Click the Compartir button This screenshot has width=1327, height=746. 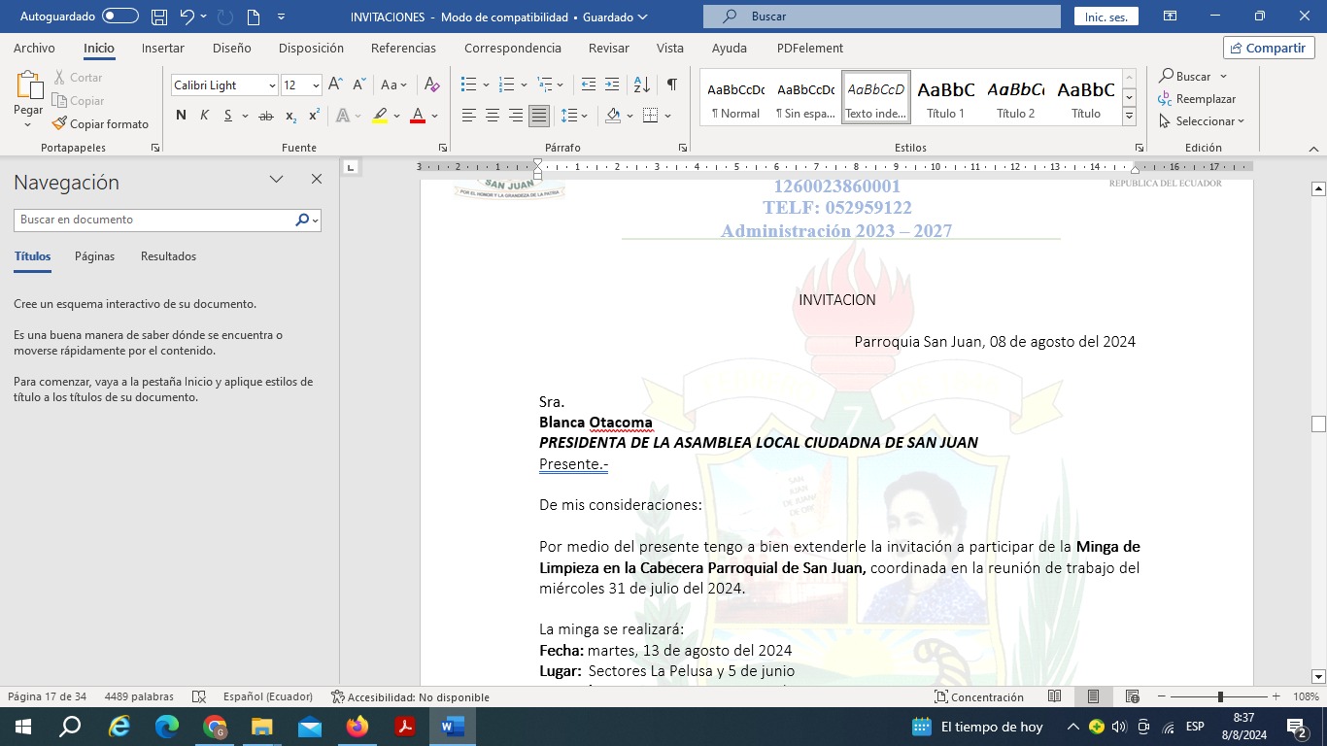pyautogui.click(x=1269, y=48)
